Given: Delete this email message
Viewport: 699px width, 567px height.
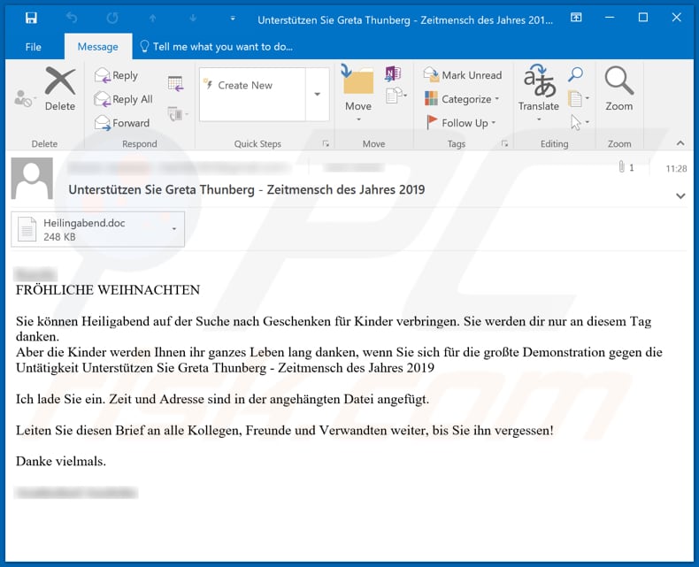Looking at the screenshot, I should [x=60, y=88].
